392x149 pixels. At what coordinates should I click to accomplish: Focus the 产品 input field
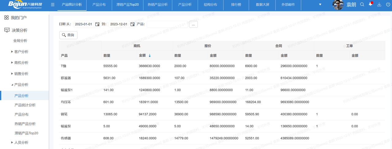(167, 24)
